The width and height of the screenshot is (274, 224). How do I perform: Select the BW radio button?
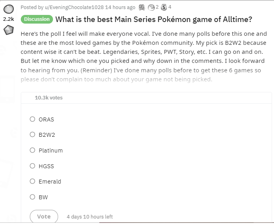(33, 197)
